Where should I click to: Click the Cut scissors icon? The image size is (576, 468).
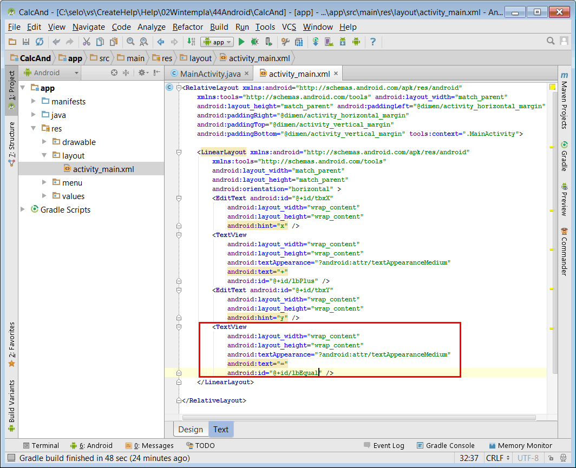click(x=86, y=42)
